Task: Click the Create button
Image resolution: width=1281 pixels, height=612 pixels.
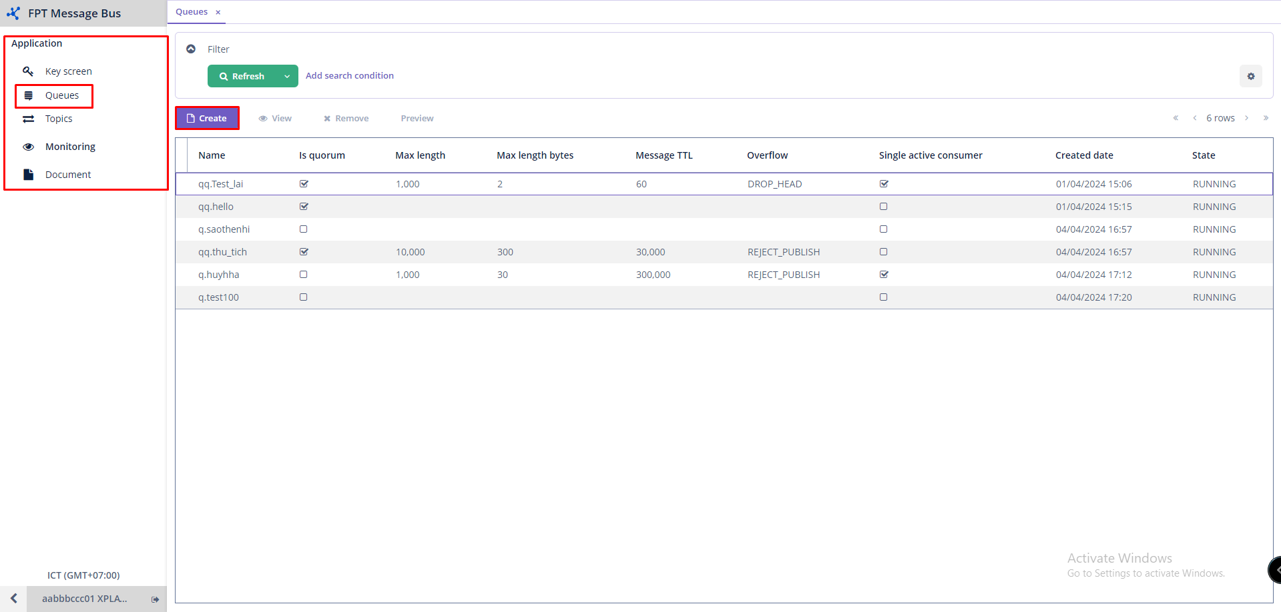Action: [207, 118]
